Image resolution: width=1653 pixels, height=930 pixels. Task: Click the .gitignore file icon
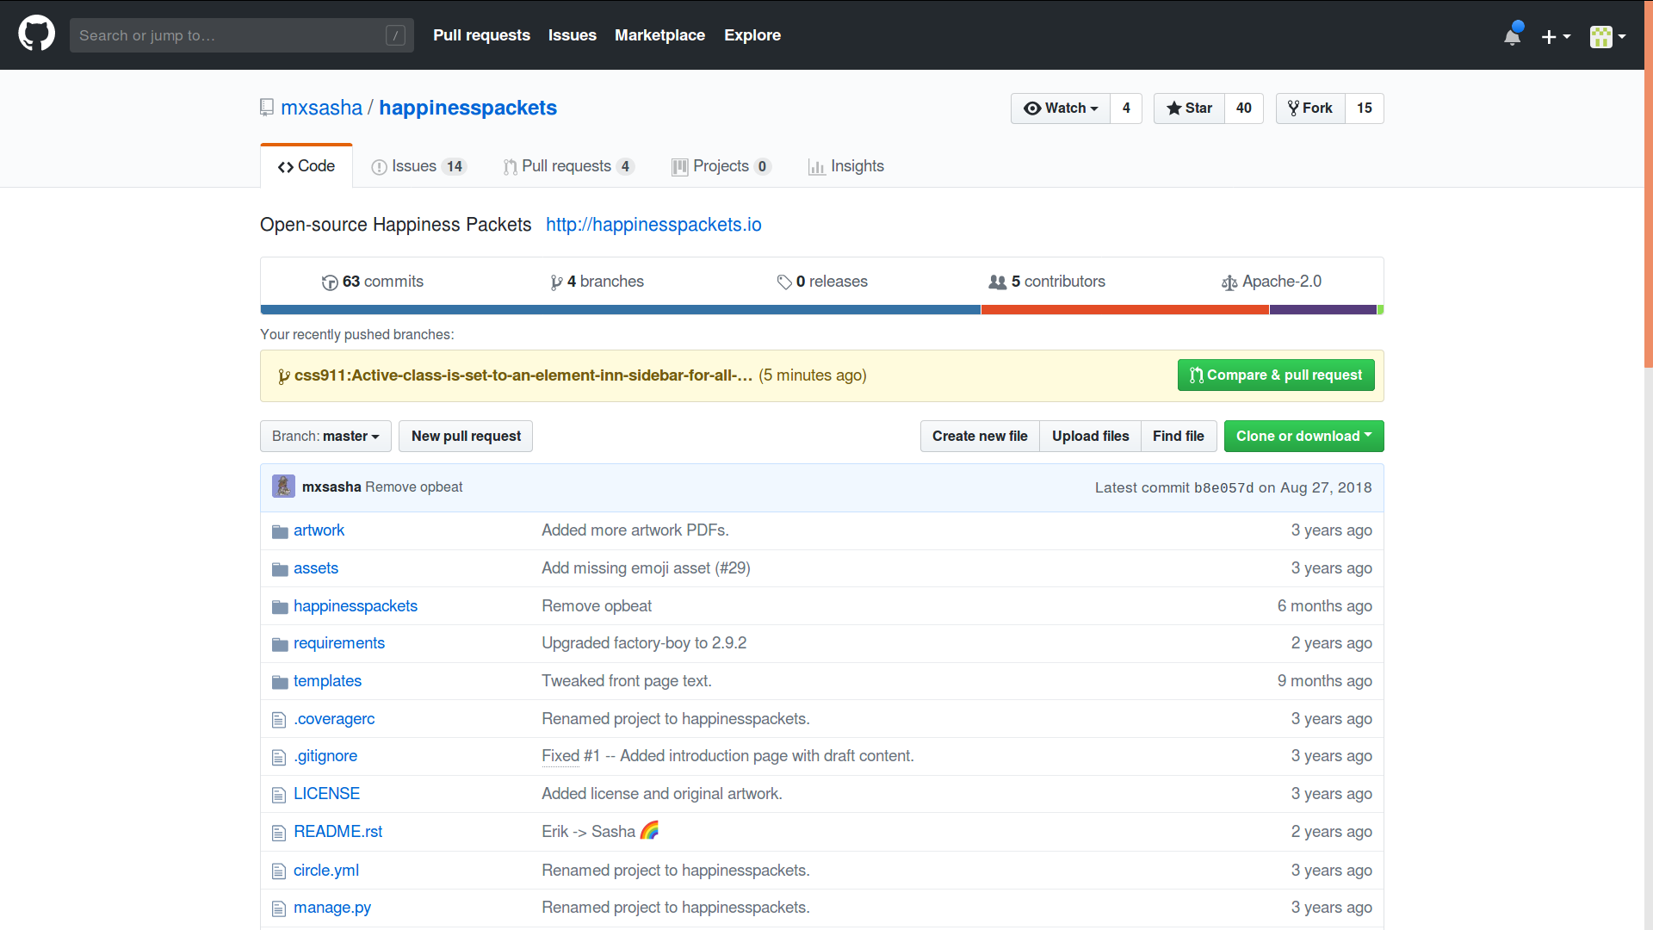point(279,757)
